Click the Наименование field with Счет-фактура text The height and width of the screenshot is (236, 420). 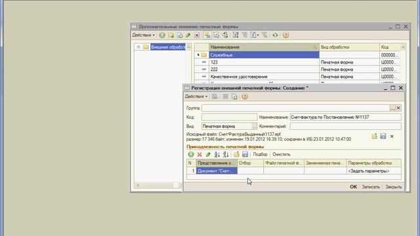(346, 117)
